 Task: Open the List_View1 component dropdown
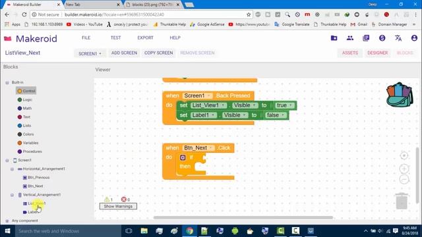point(208,105)
